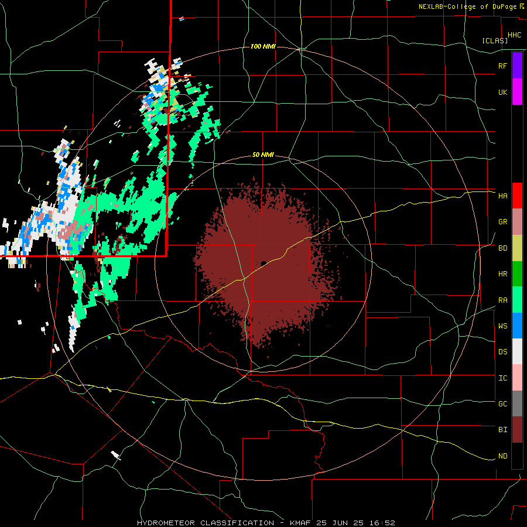Image resolution: width=527 pixels, height=527 pixels.
Task: Click the DS legend label
Action: tap(502, 352)
